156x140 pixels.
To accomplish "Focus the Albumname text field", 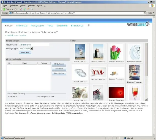I will click(34, 45).
